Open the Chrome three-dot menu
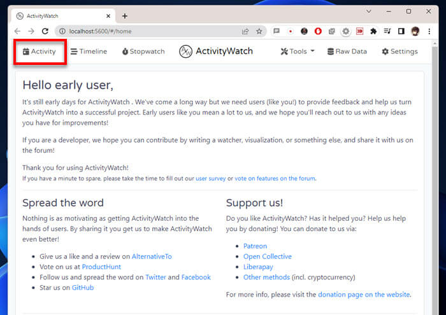 429,31
